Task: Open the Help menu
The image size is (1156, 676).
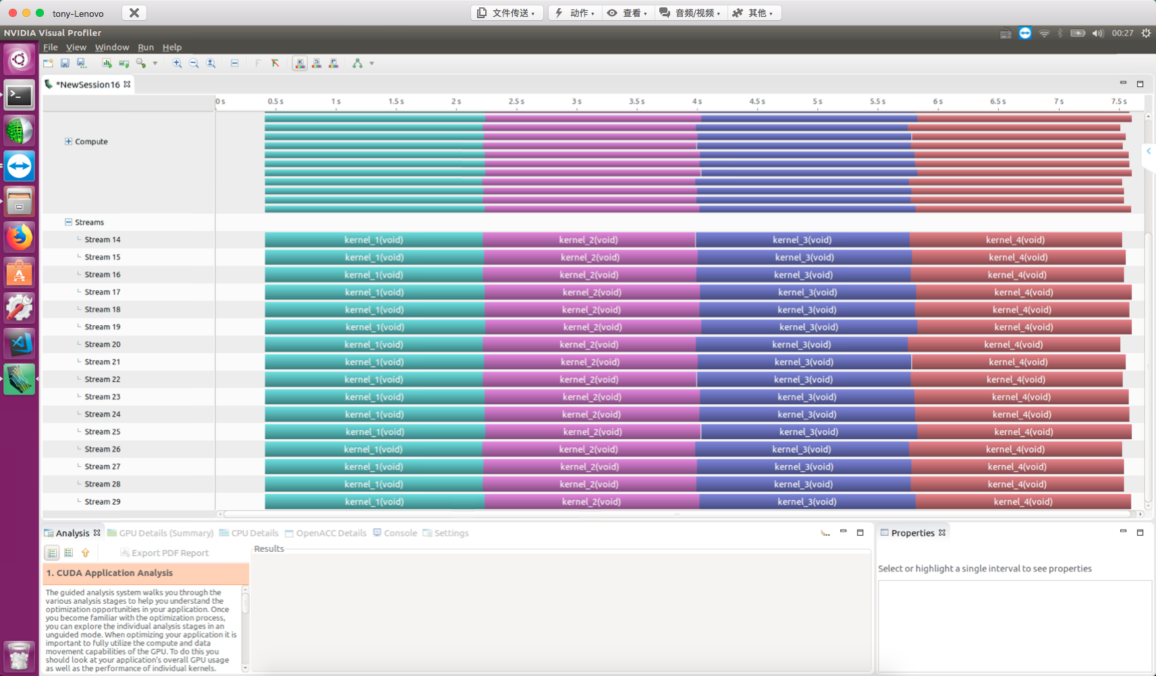Action: tap(172, 47)
